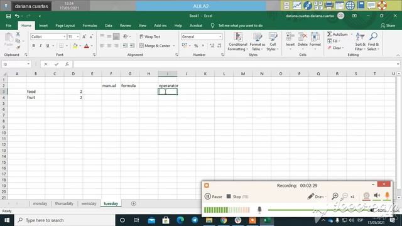Toggle underline formatting
Viewport: 402px width, 226px height.
[x=48, y=46]
